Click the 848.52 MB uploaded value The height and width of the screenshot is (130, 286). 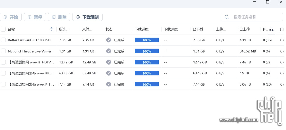coord(248,51)
